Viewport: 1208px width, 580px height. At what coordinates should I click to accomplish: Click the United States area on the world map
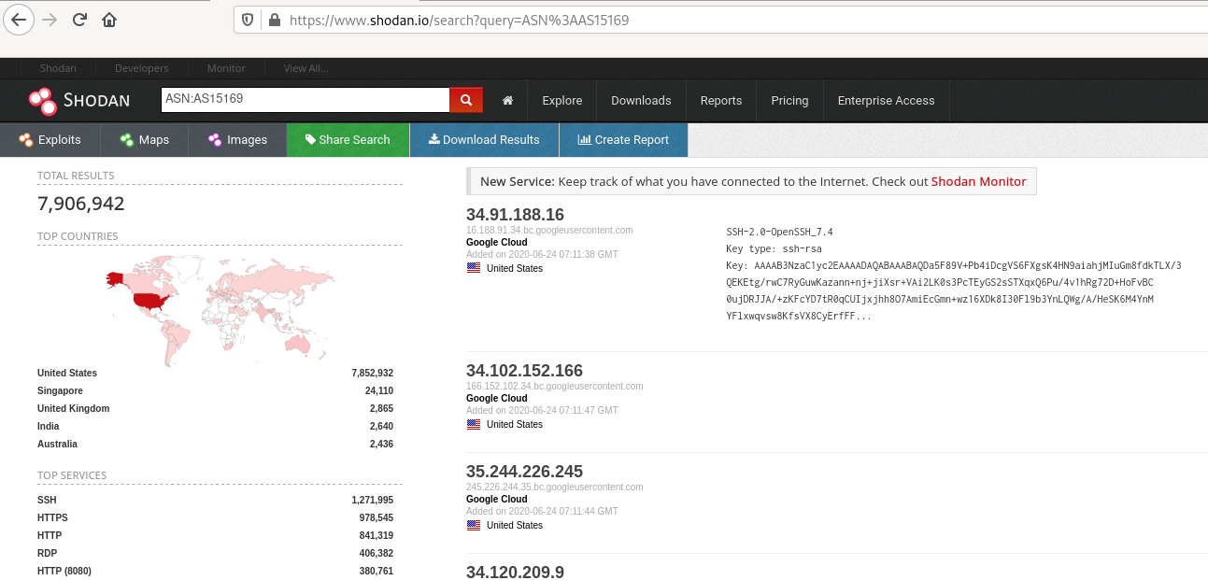coord(151,300)
